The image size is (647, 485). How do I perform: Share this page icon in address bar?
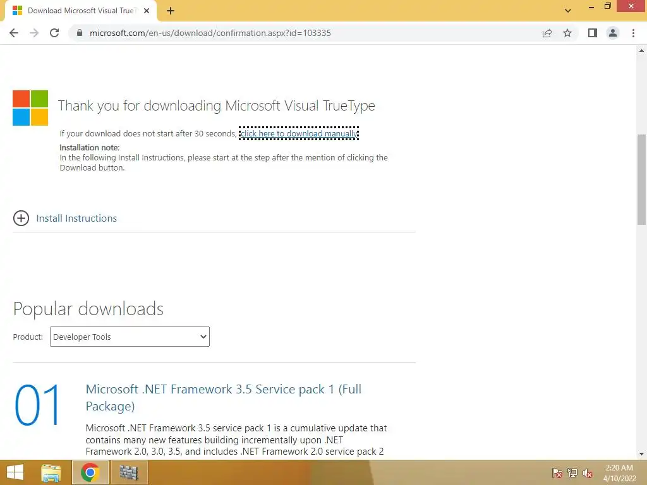click(547, 33)
